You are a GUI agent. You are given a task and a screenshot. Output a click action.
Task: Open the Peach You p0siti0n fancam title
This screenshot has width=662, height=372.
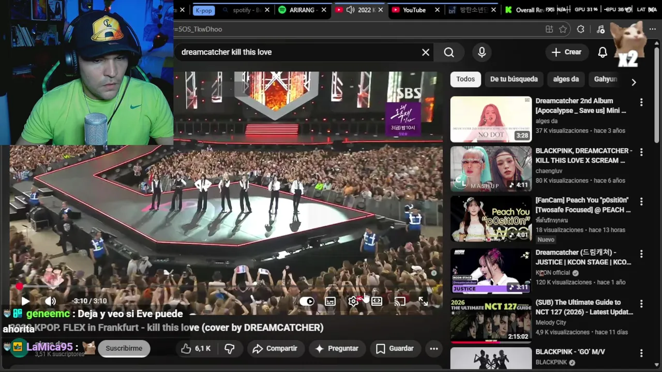click(x=583, y=205)
